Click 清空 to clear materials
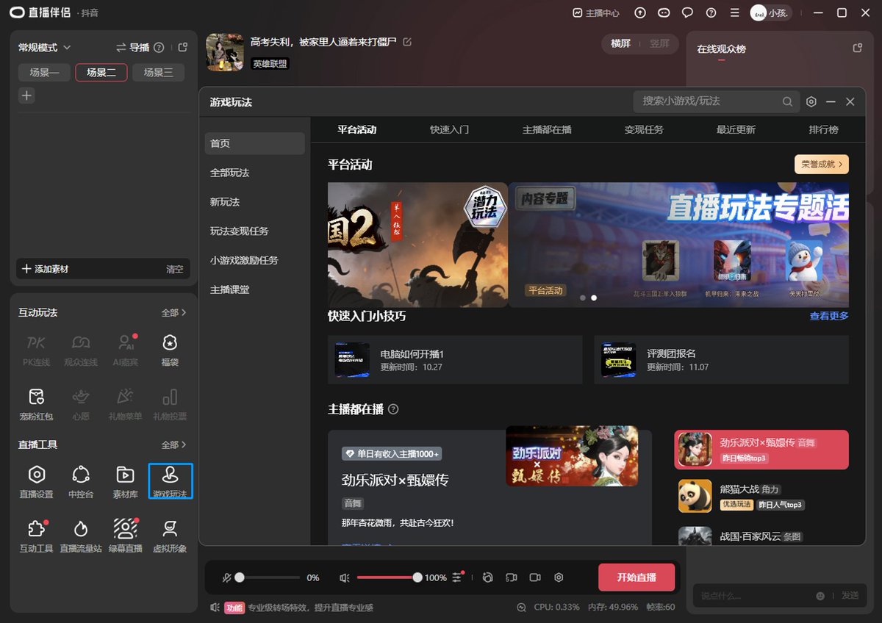The width and height of the screenshot is (882, 623). pyautogui.click(x=175, y=269)
